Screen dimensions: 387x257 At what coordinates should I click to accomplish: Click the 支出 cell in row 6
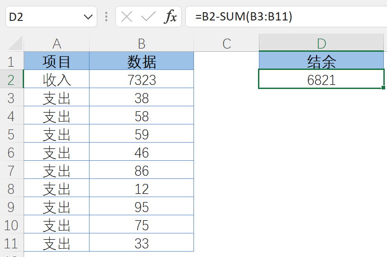tap(56, 152)
